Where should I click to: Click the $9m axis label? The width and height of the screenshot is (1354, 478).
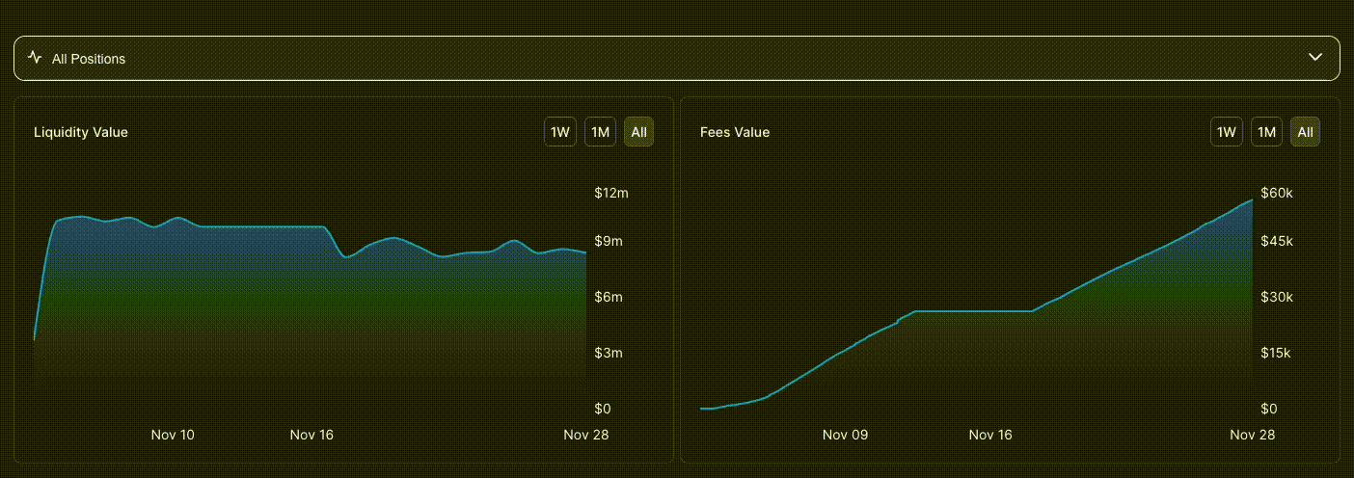(x=609, y=241)
